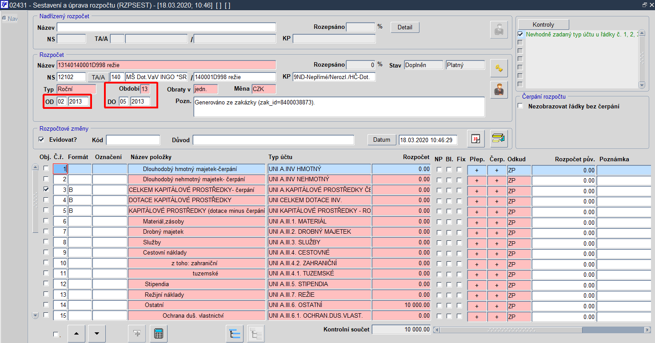Click Kontroly list scroll down arrow

coord(641,85)
